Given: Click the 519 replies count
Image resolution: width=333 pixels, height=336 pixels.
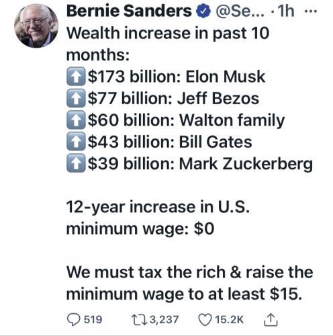Looking at the screenshot, I should point(93,320).
